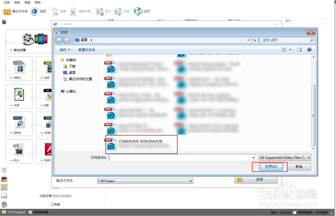Click the 搜索 桌面 search field
Viewport: 336px width, 216px height.
click(x=287, y=40)
